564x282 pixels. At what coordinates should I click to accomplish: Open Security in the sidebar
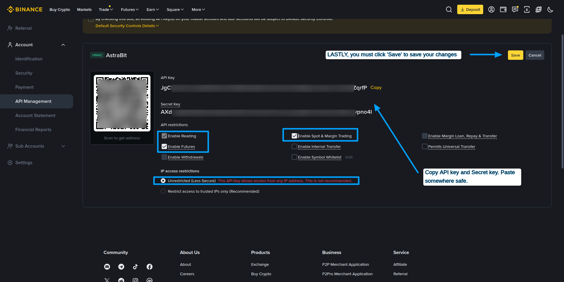click(x=24, y=73)
